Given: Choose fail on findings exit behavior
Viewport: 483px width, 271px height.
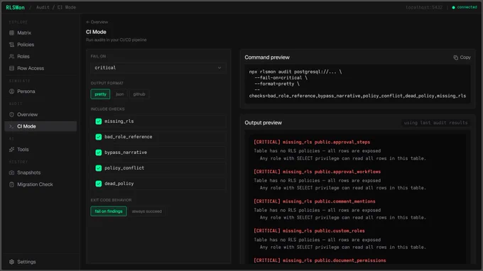Looking at the screenshot, I should point(109,211).
